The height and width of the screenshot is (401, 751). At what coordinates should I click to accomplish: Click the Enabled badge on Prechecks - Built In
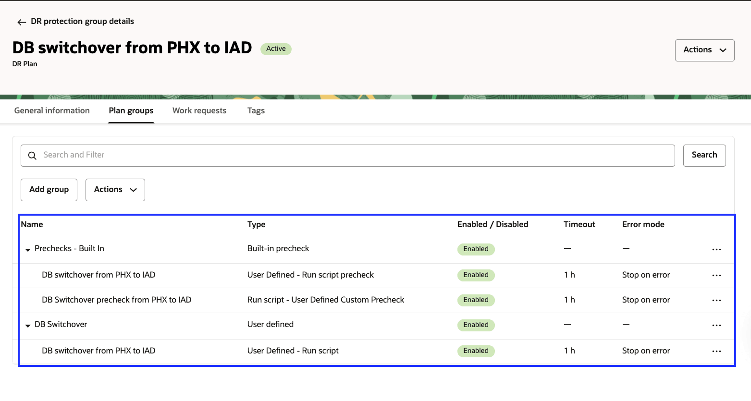click(476, 249)
